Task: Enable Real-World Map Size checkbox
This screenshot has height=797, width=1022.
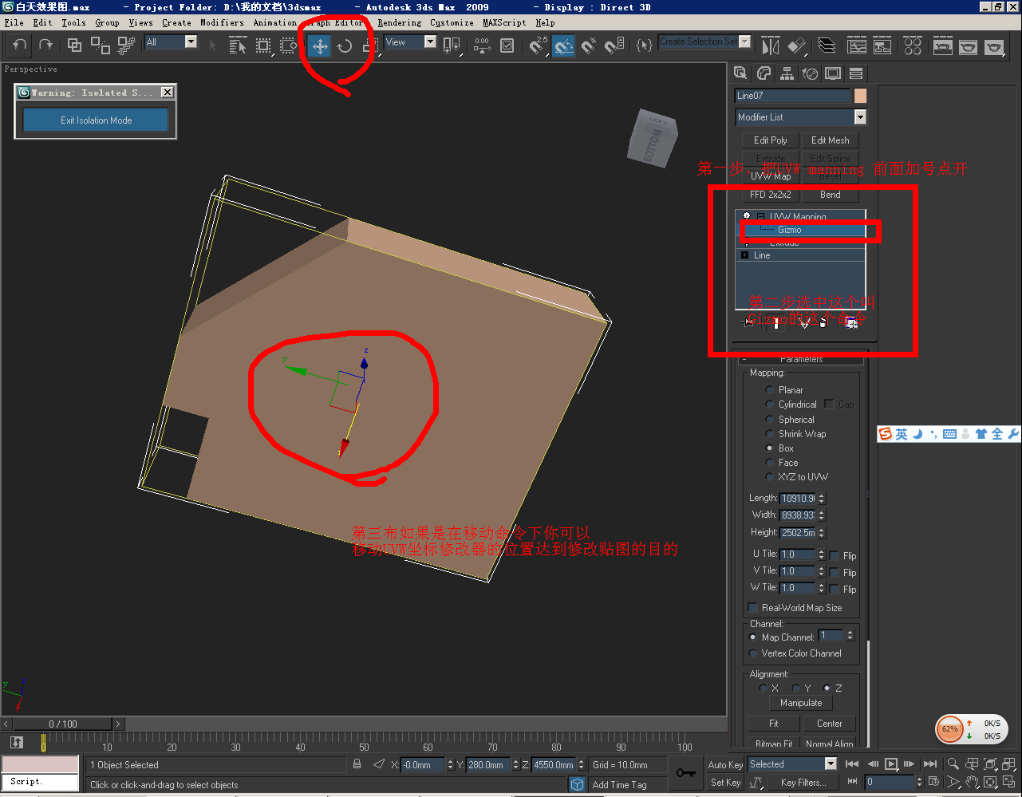Action: [753, 608]
